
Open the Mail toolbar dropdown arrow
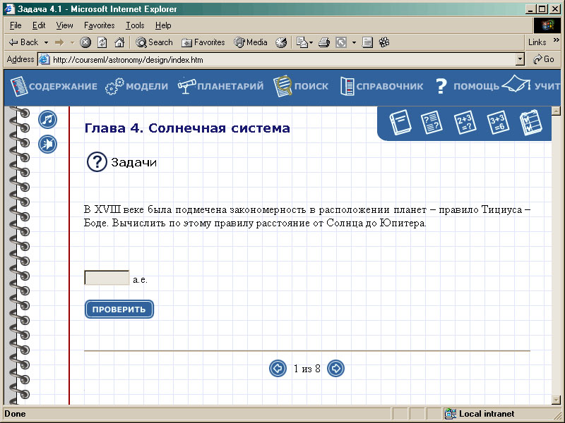click(x=311, y=42)
